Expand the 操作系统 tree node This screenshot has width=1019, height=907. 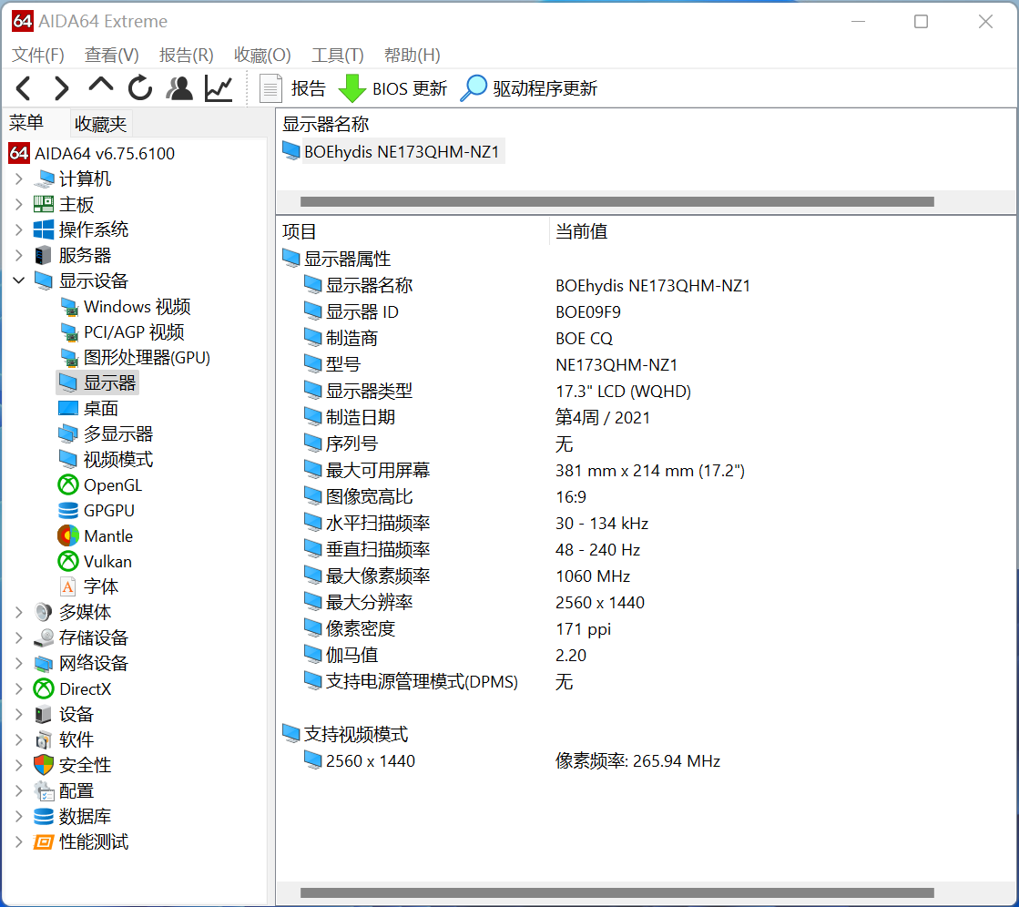click(19, 229)
